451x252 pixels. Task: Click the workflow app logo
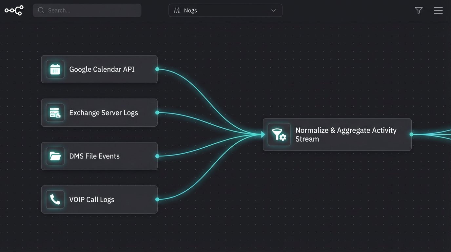click(x=14, y=10)
